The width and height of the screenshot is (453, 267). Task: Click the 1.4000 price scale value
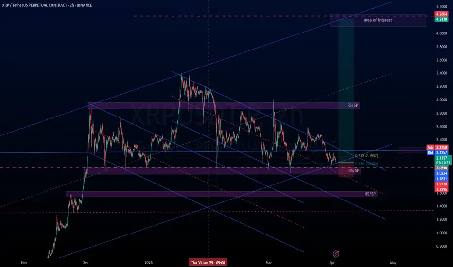tap(442, 206)
